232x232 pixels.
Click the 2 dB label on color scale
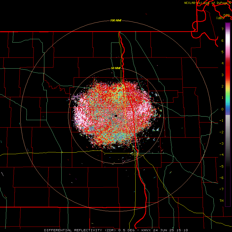click(x=222, y=86)
